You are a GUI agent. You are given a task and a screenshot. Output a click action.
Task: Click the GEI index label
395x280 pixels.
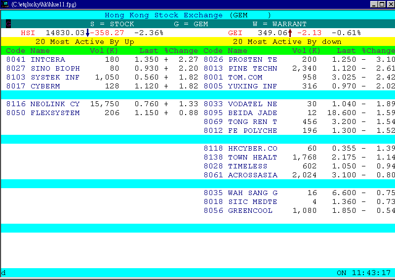tap(236, 33)
